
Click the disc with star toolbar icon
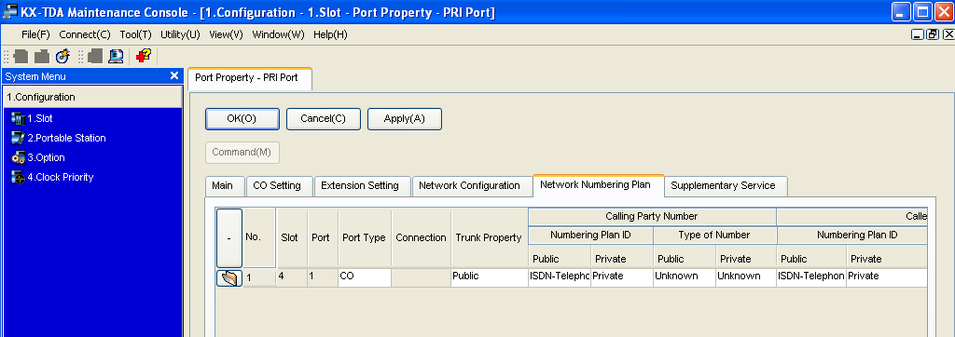(x=62, y=57)
